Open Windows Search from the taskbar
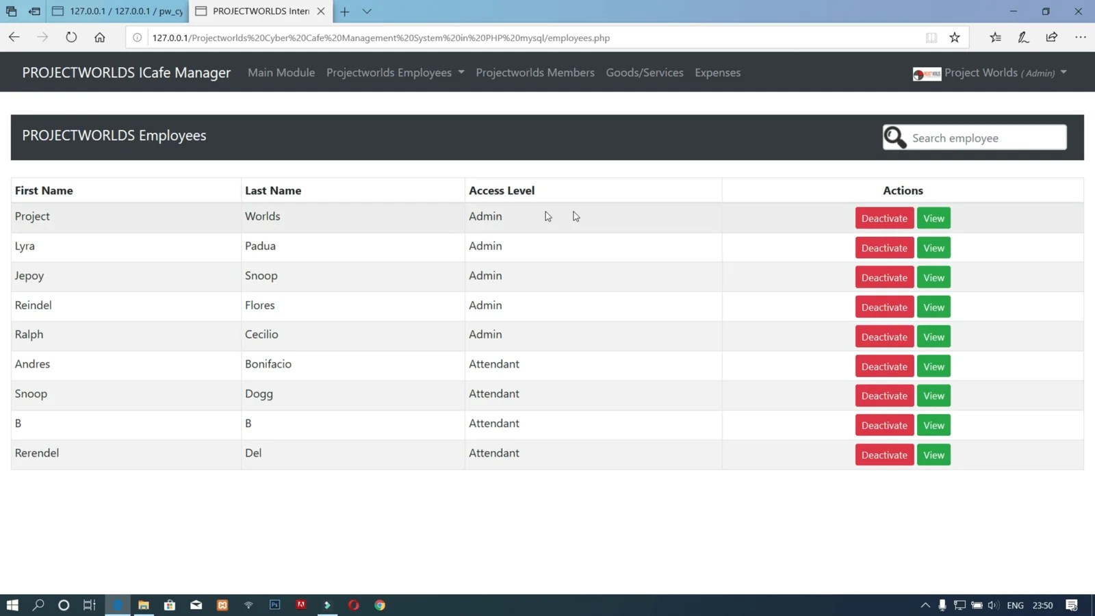 [x=38, y=605]
